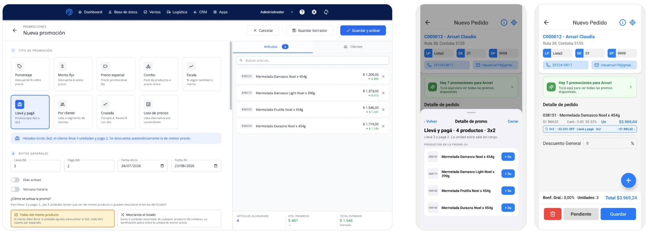
Task: Remove Mermelada Damasco Light Noel x 390g
Action: [x=383, y=93]
